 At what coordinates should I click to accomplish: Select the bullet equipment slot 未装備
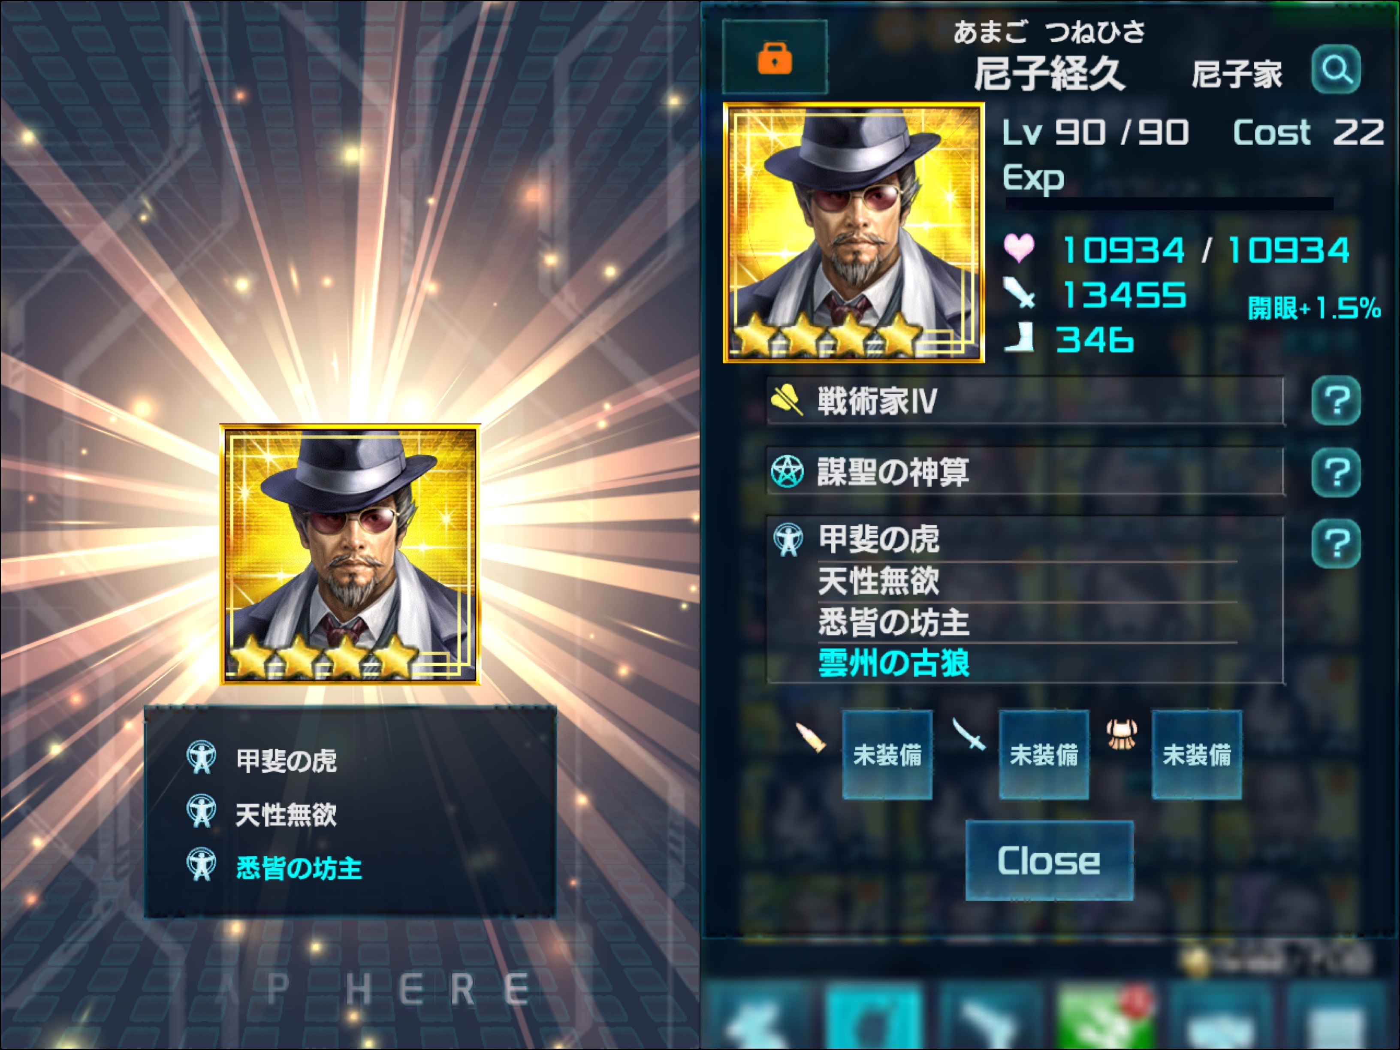coord(887,754)
